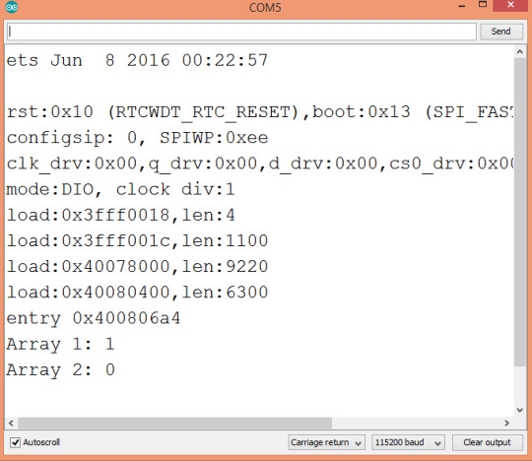The width and height of the screenshot is (532, 461).
Task: Click the line "mode:DIO, clock div:1"
Action: pos(120,190)
